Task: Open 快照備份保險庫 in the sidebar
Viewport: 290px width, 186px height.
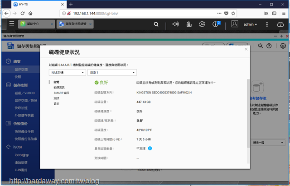Action: 26,139
